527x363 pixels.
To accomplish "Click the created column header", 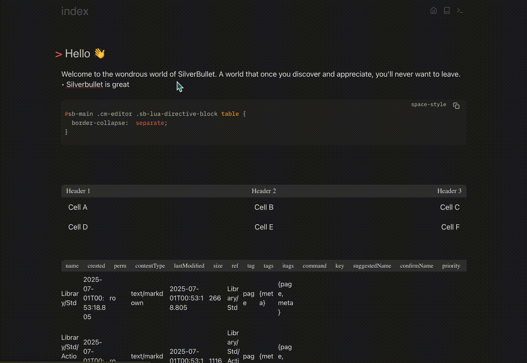I will (x=96, y=266).
